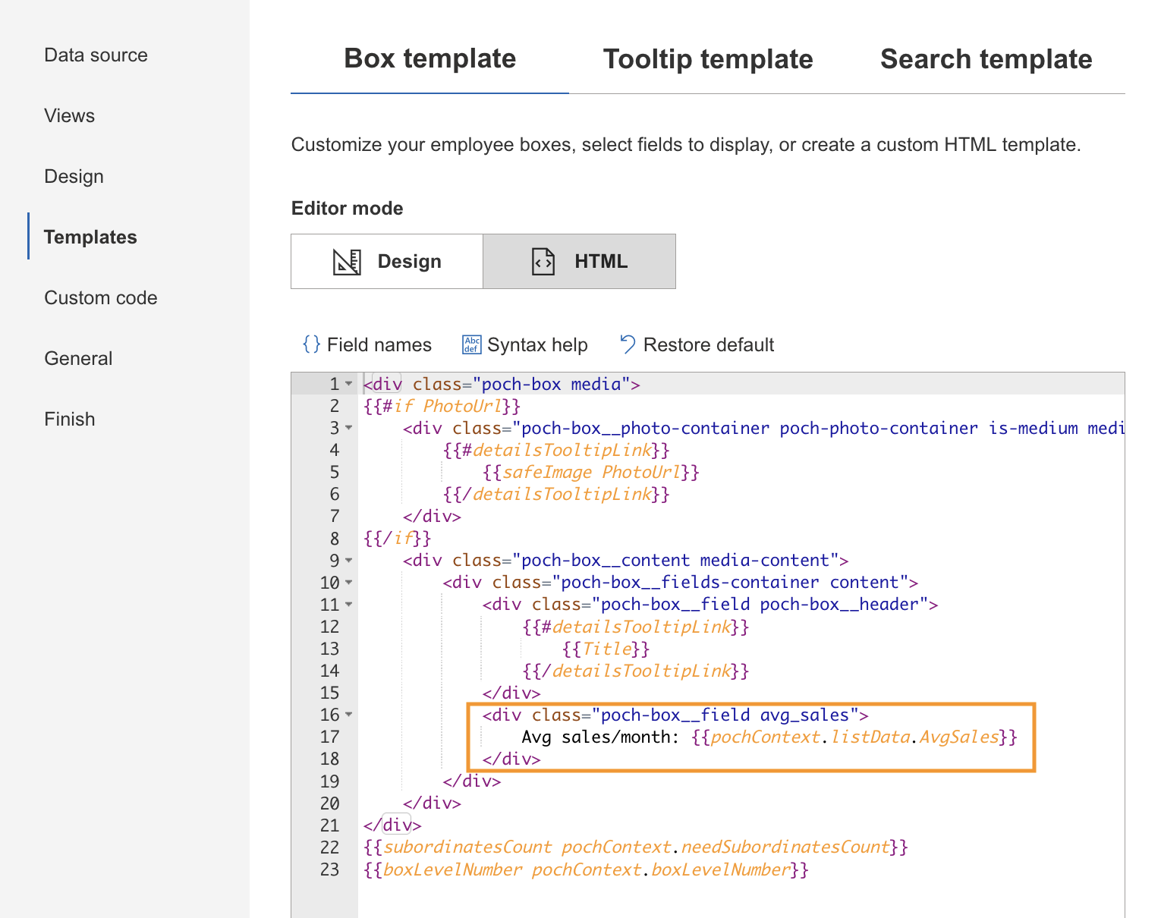This screenshot has height=918, width=1161.
Task: Go to Data source in sidebar
Action: tap(96, 55)
